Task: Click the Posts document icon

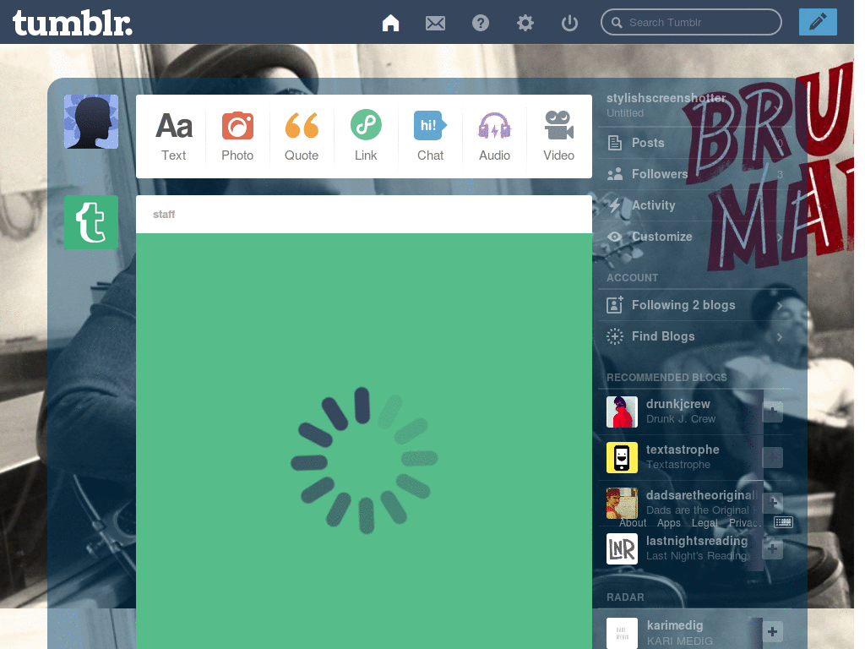Action: click(615, 142)
